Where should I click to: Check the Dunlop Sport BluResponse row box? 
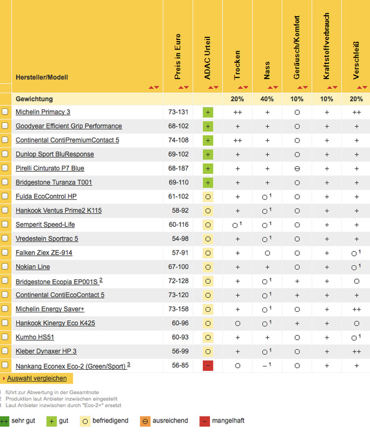click(x=5, y=154)
